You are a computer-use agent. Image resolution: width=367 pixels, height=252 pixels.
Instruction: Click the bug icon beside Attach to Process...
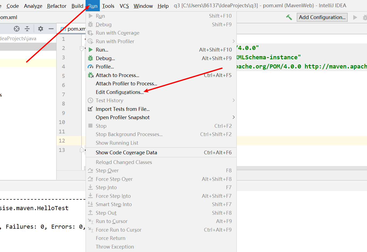pyautogui.click(x=90, y=75)
